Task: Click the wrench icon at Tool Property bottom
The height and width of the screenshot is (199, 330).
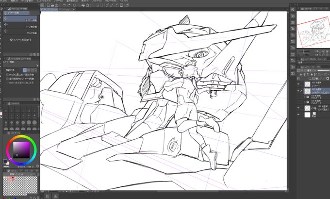Action: tap(38, 99)
